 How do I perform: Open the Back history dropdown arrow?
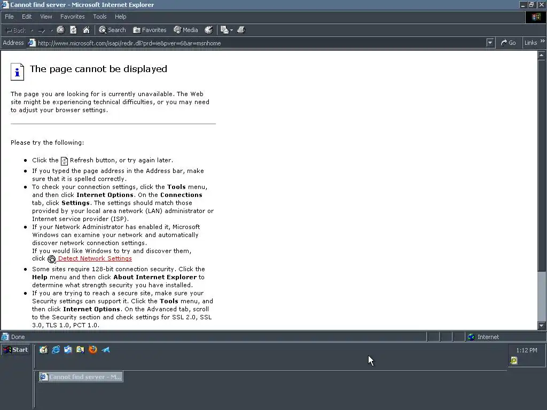pos(32,30)
